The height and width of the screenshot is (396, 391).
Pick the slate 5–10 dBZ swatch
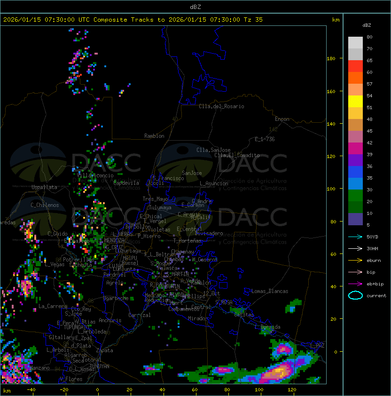click(355, 219)
